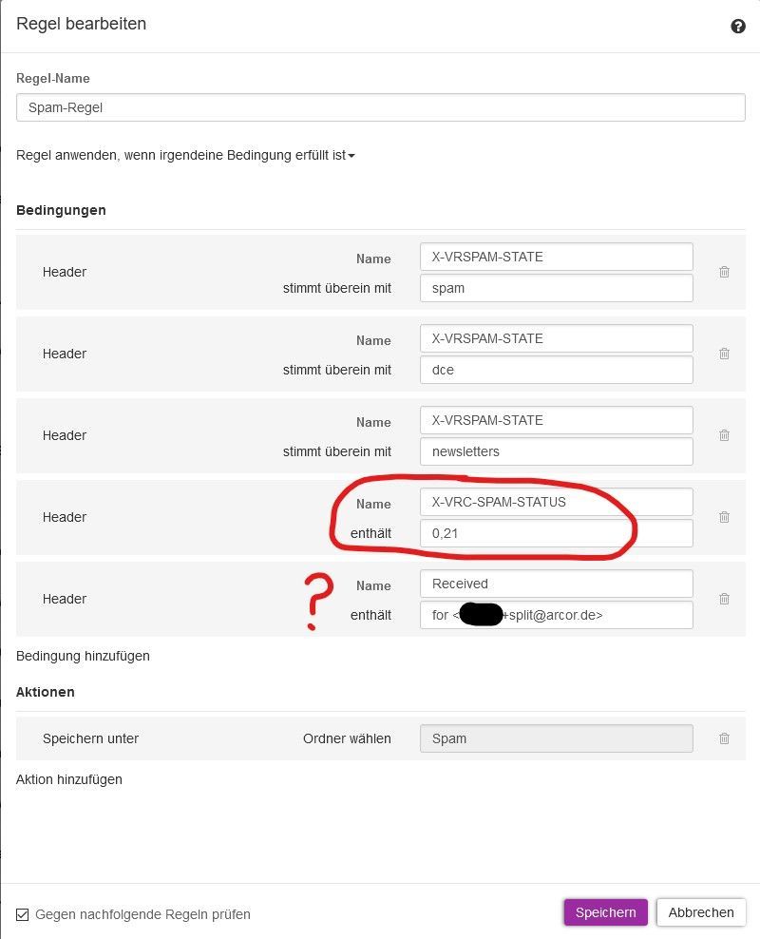Focus the 'newsletters' value field

[556, 451]
